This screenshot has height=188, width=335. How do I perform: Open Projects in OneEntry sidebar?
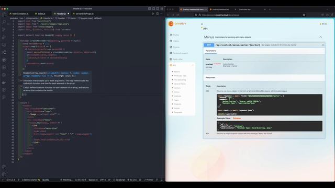175,47
